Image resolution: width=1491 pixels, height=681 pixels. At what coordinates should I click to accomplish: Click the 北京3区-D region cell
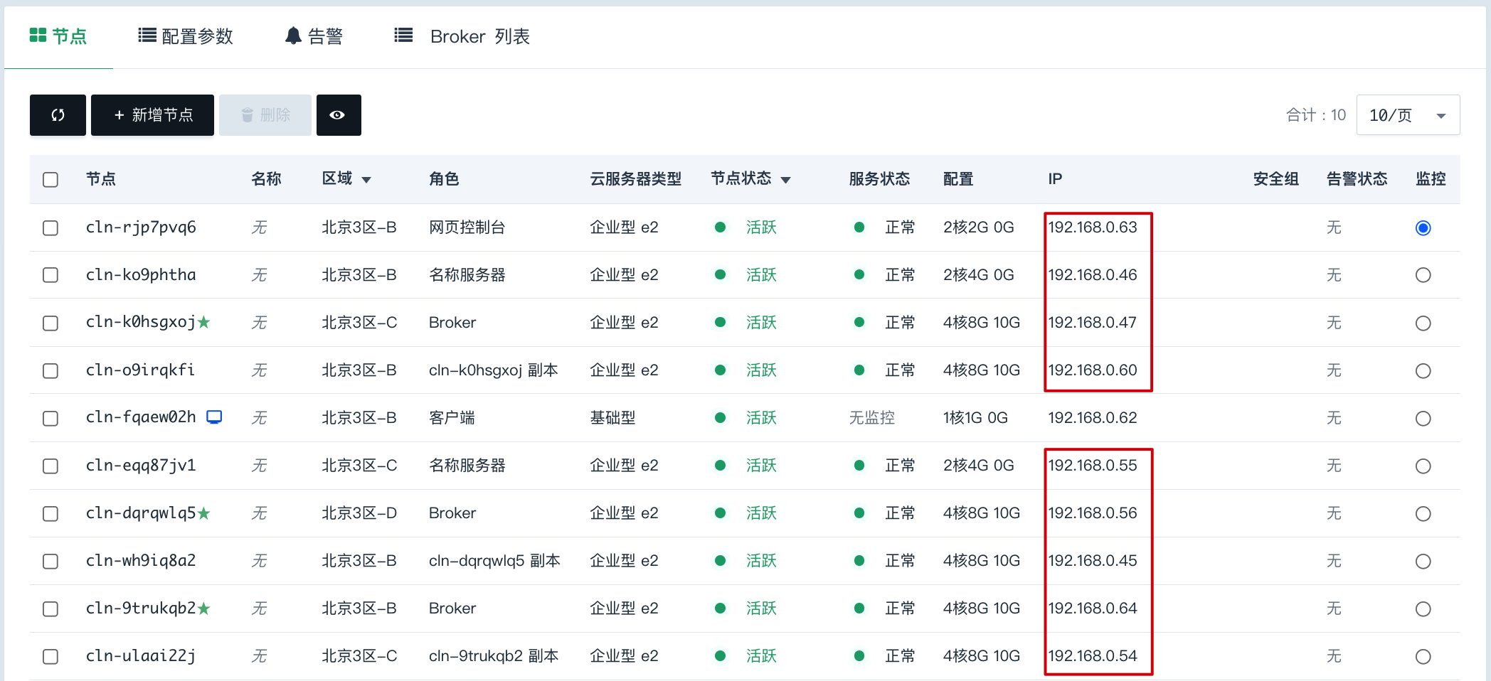(x=359, y=513)
